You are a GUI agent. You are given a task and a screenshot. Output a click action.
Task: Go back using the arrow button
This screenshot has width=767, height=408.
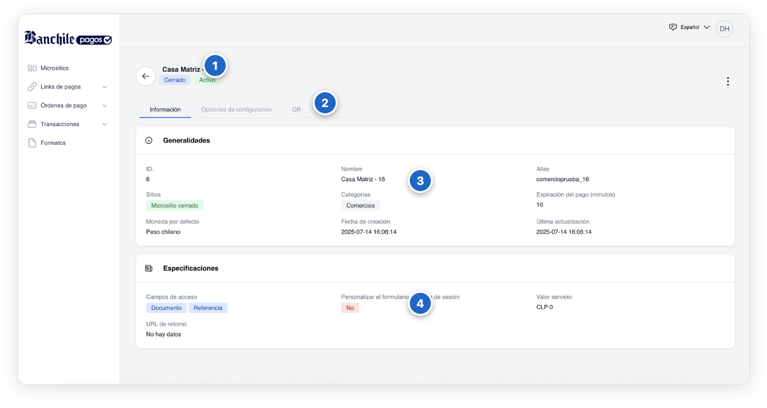point(146,76)
